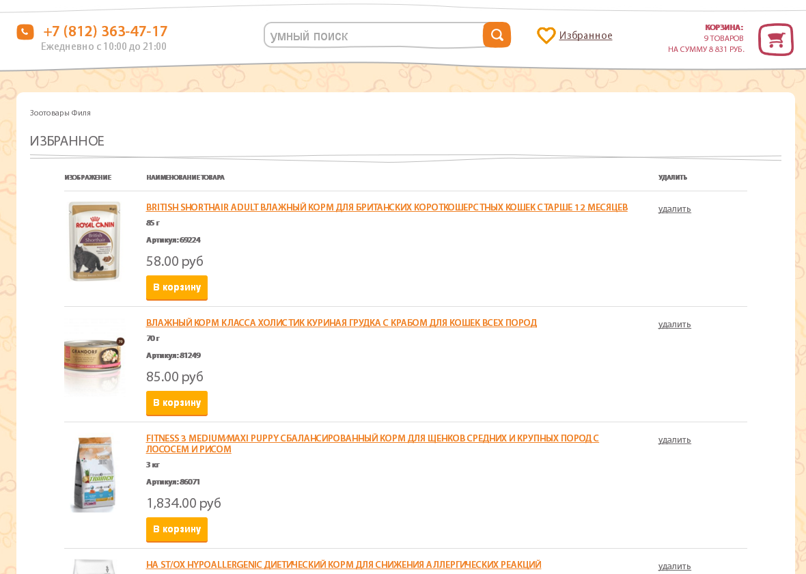
Task: Click the ИЗБРАННОЕ page heading
Action: pos(67,141)
